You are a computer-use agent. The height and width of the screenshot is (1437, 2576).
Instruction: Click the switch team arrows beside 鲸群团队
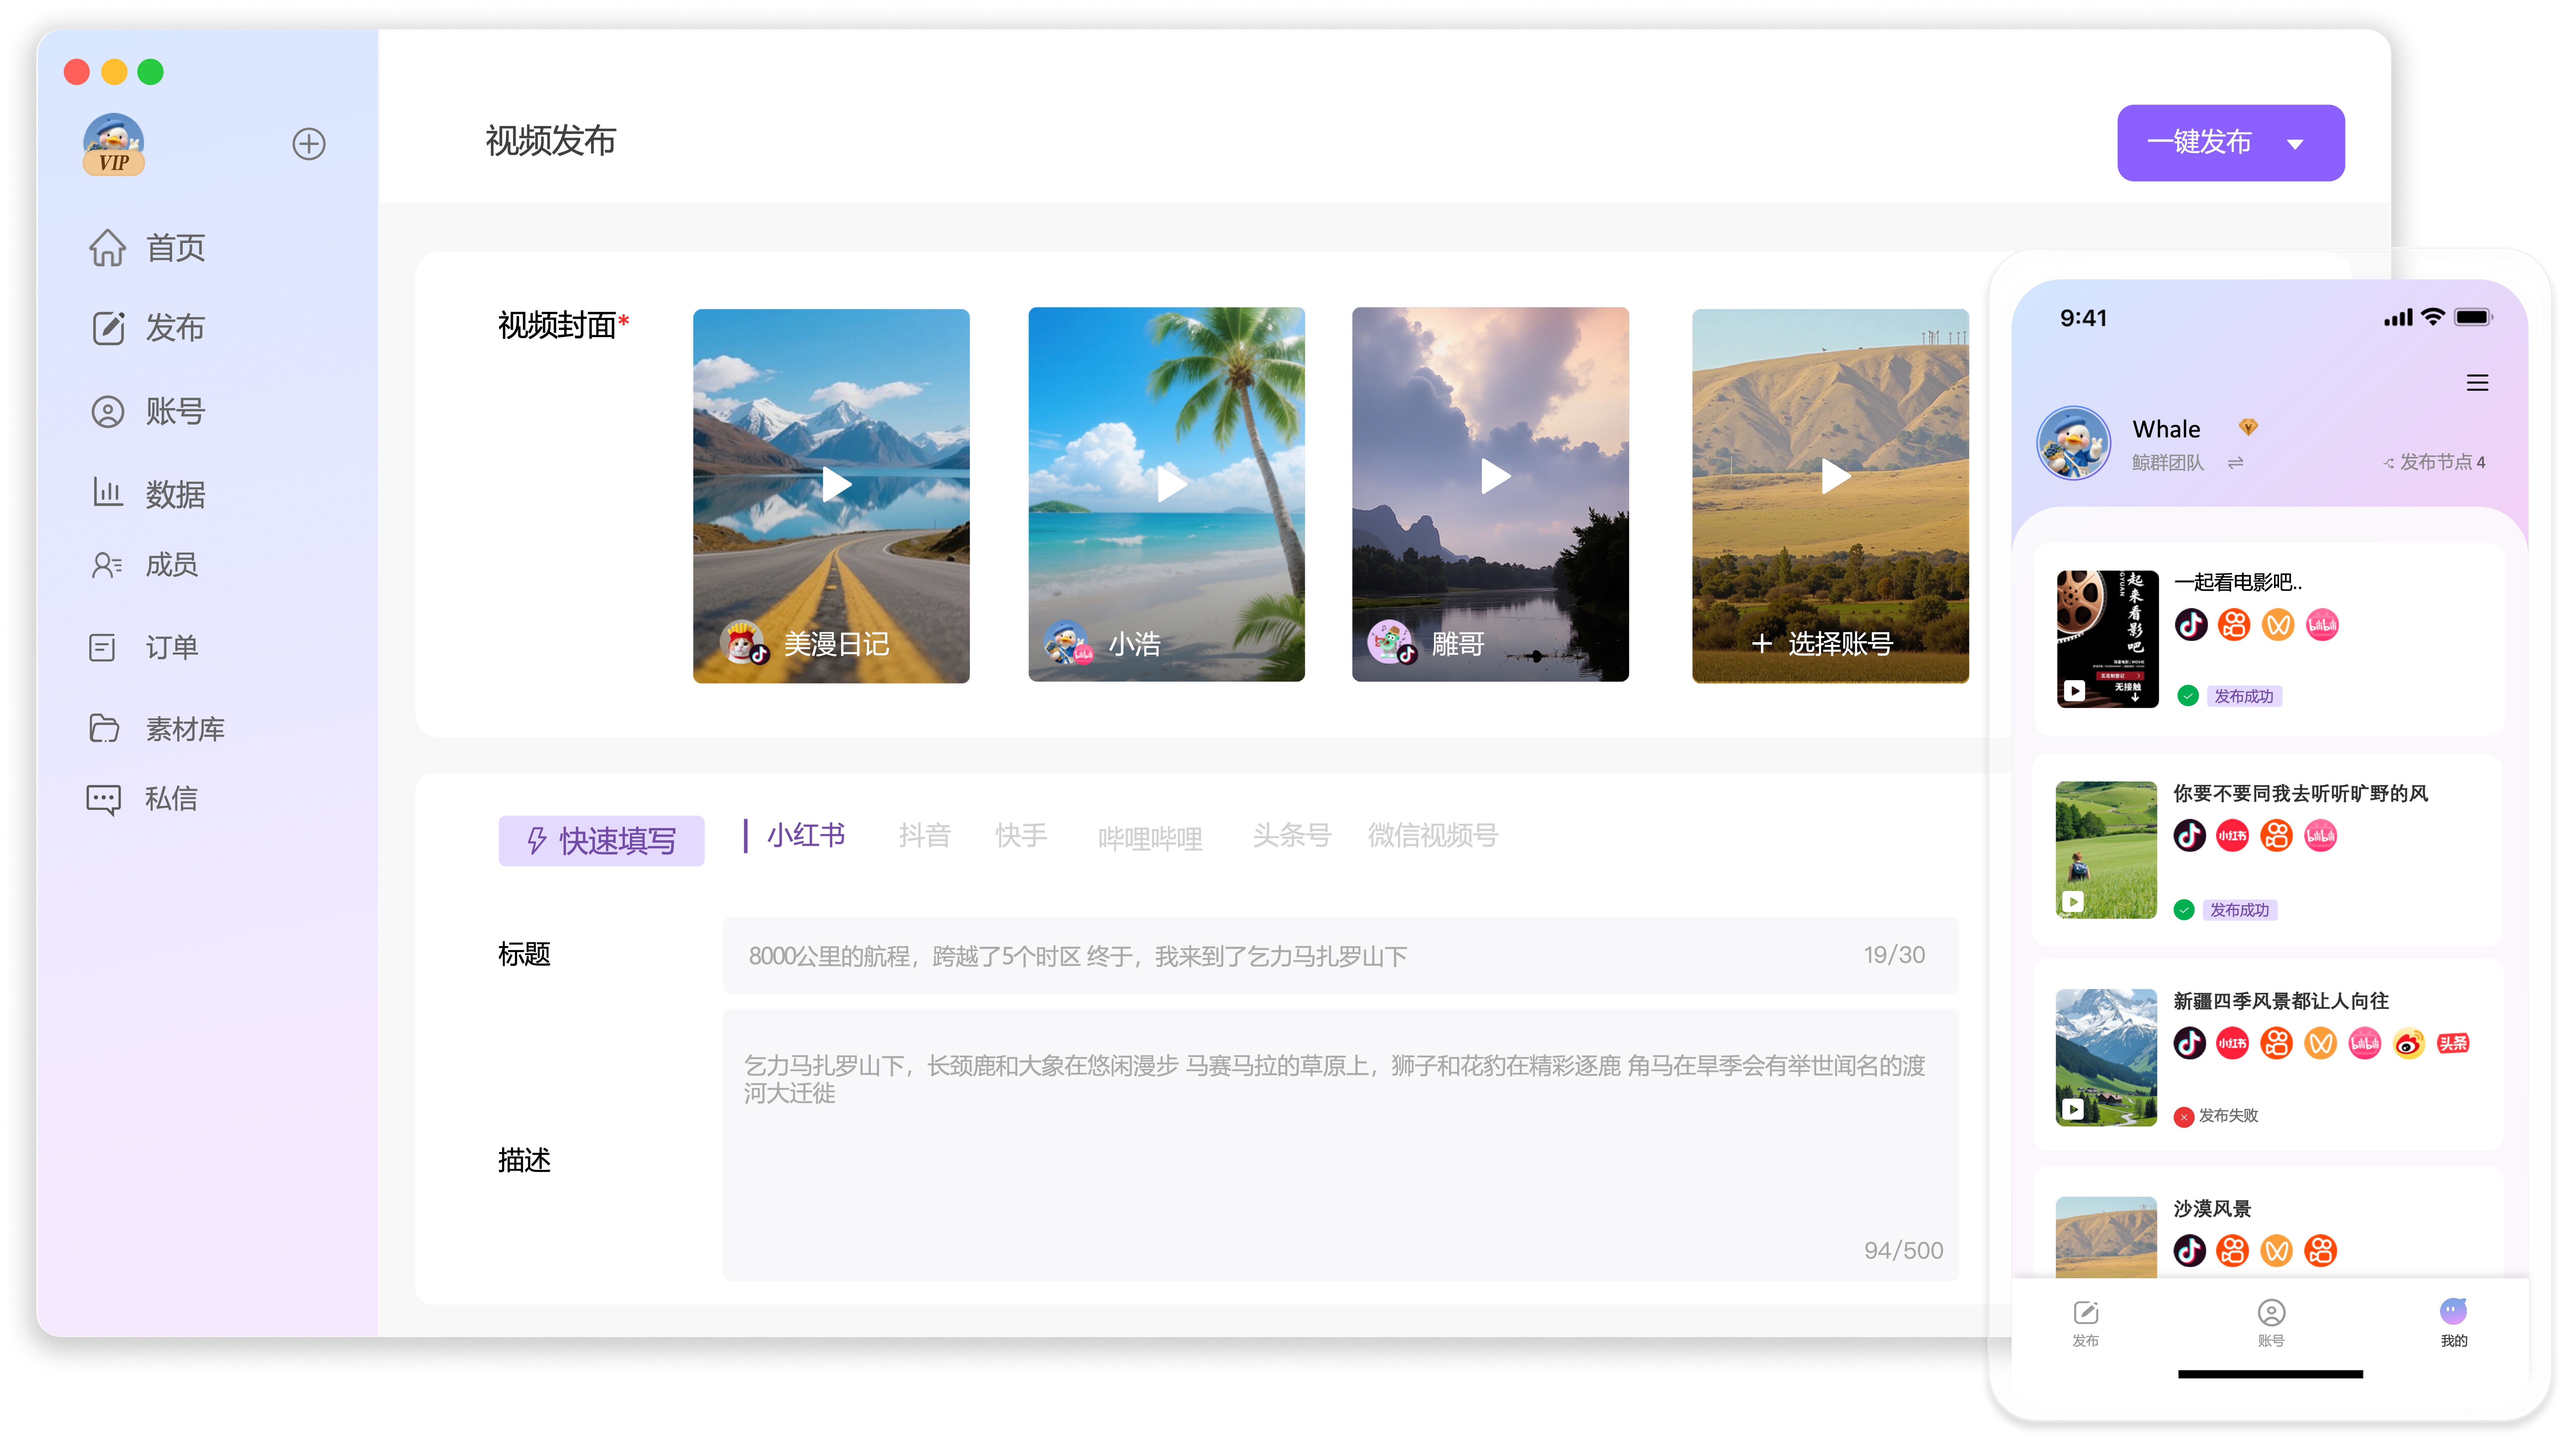point(2235,463)
